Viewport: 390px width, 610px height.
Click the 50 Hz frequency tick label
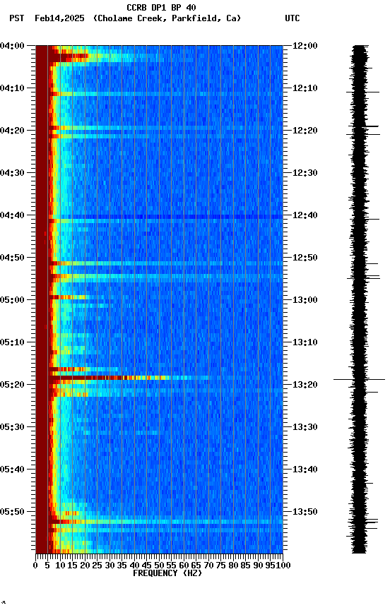[x=159, y=566]
